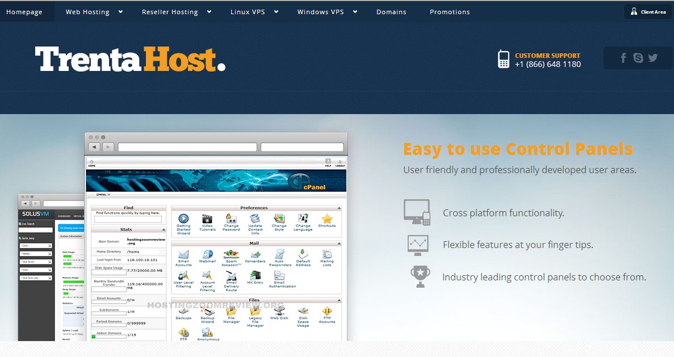Open the Facebook social icon
674x357 pixels.
click(623, 57)
